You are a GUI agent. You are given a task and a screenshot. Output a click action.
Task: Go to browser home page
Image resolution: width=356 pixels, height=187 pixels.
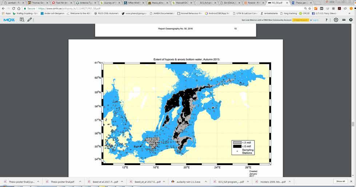pos(19,8)
